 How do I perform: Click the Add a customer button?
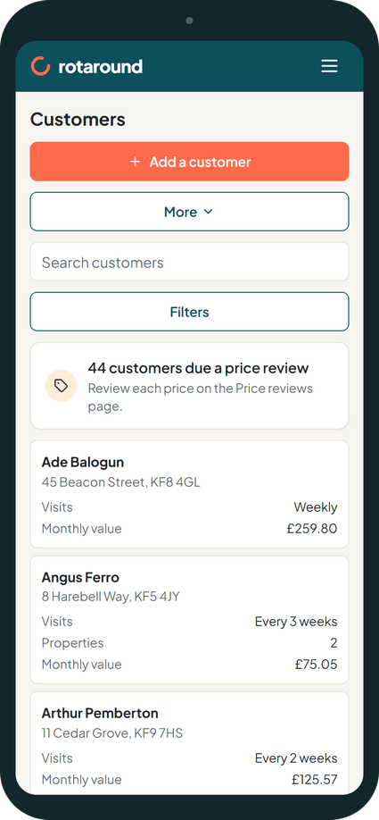189,162
